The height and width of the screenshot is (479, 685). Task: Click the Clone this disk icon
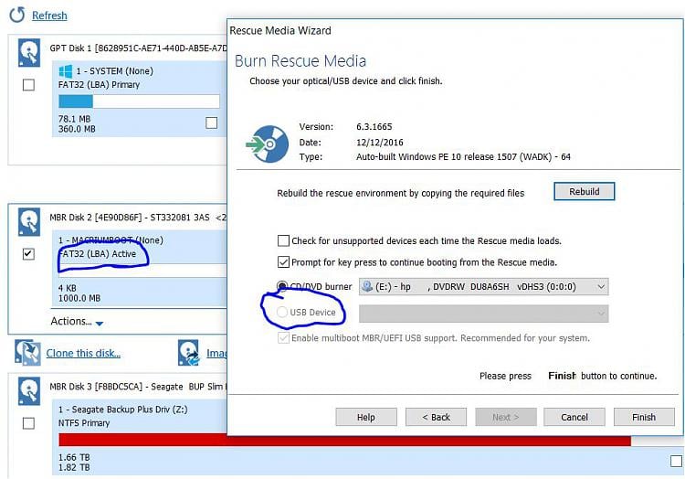point(27,353)
